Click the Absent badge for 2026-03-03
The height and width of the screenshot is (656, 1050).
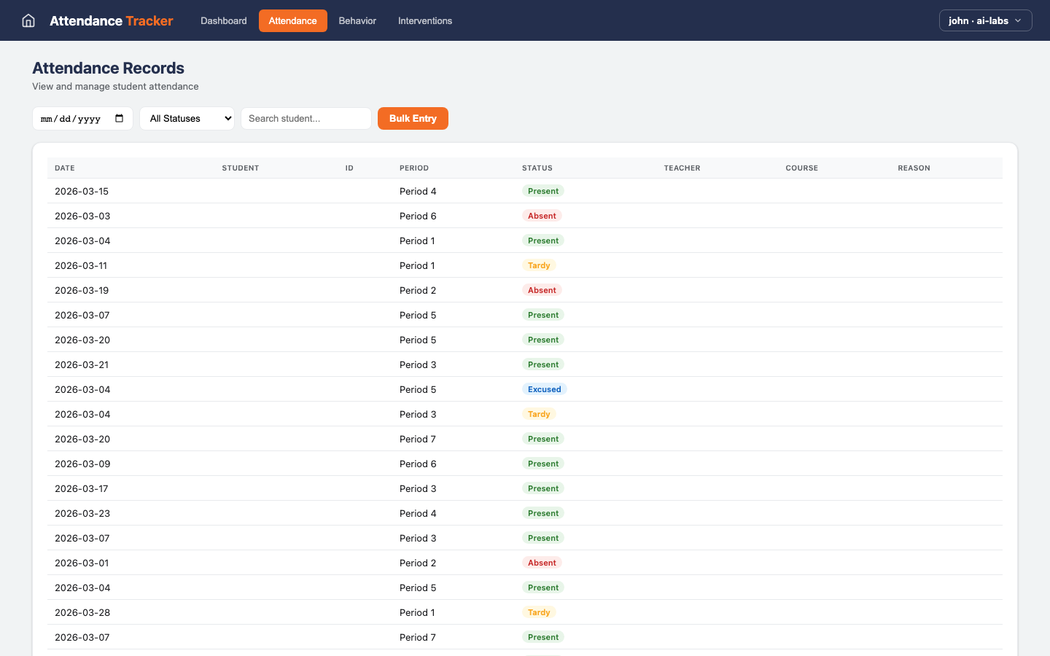click(x=542, y=216)
